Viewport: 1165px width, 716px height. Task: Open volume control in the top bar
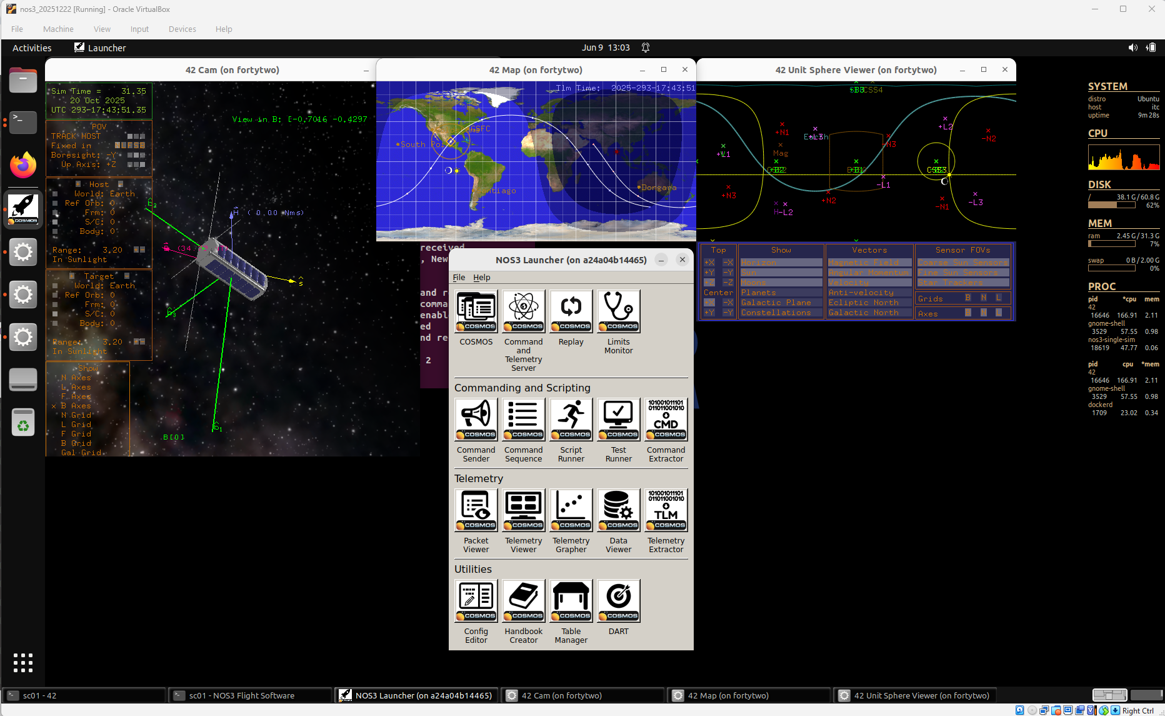(1132, 48)
